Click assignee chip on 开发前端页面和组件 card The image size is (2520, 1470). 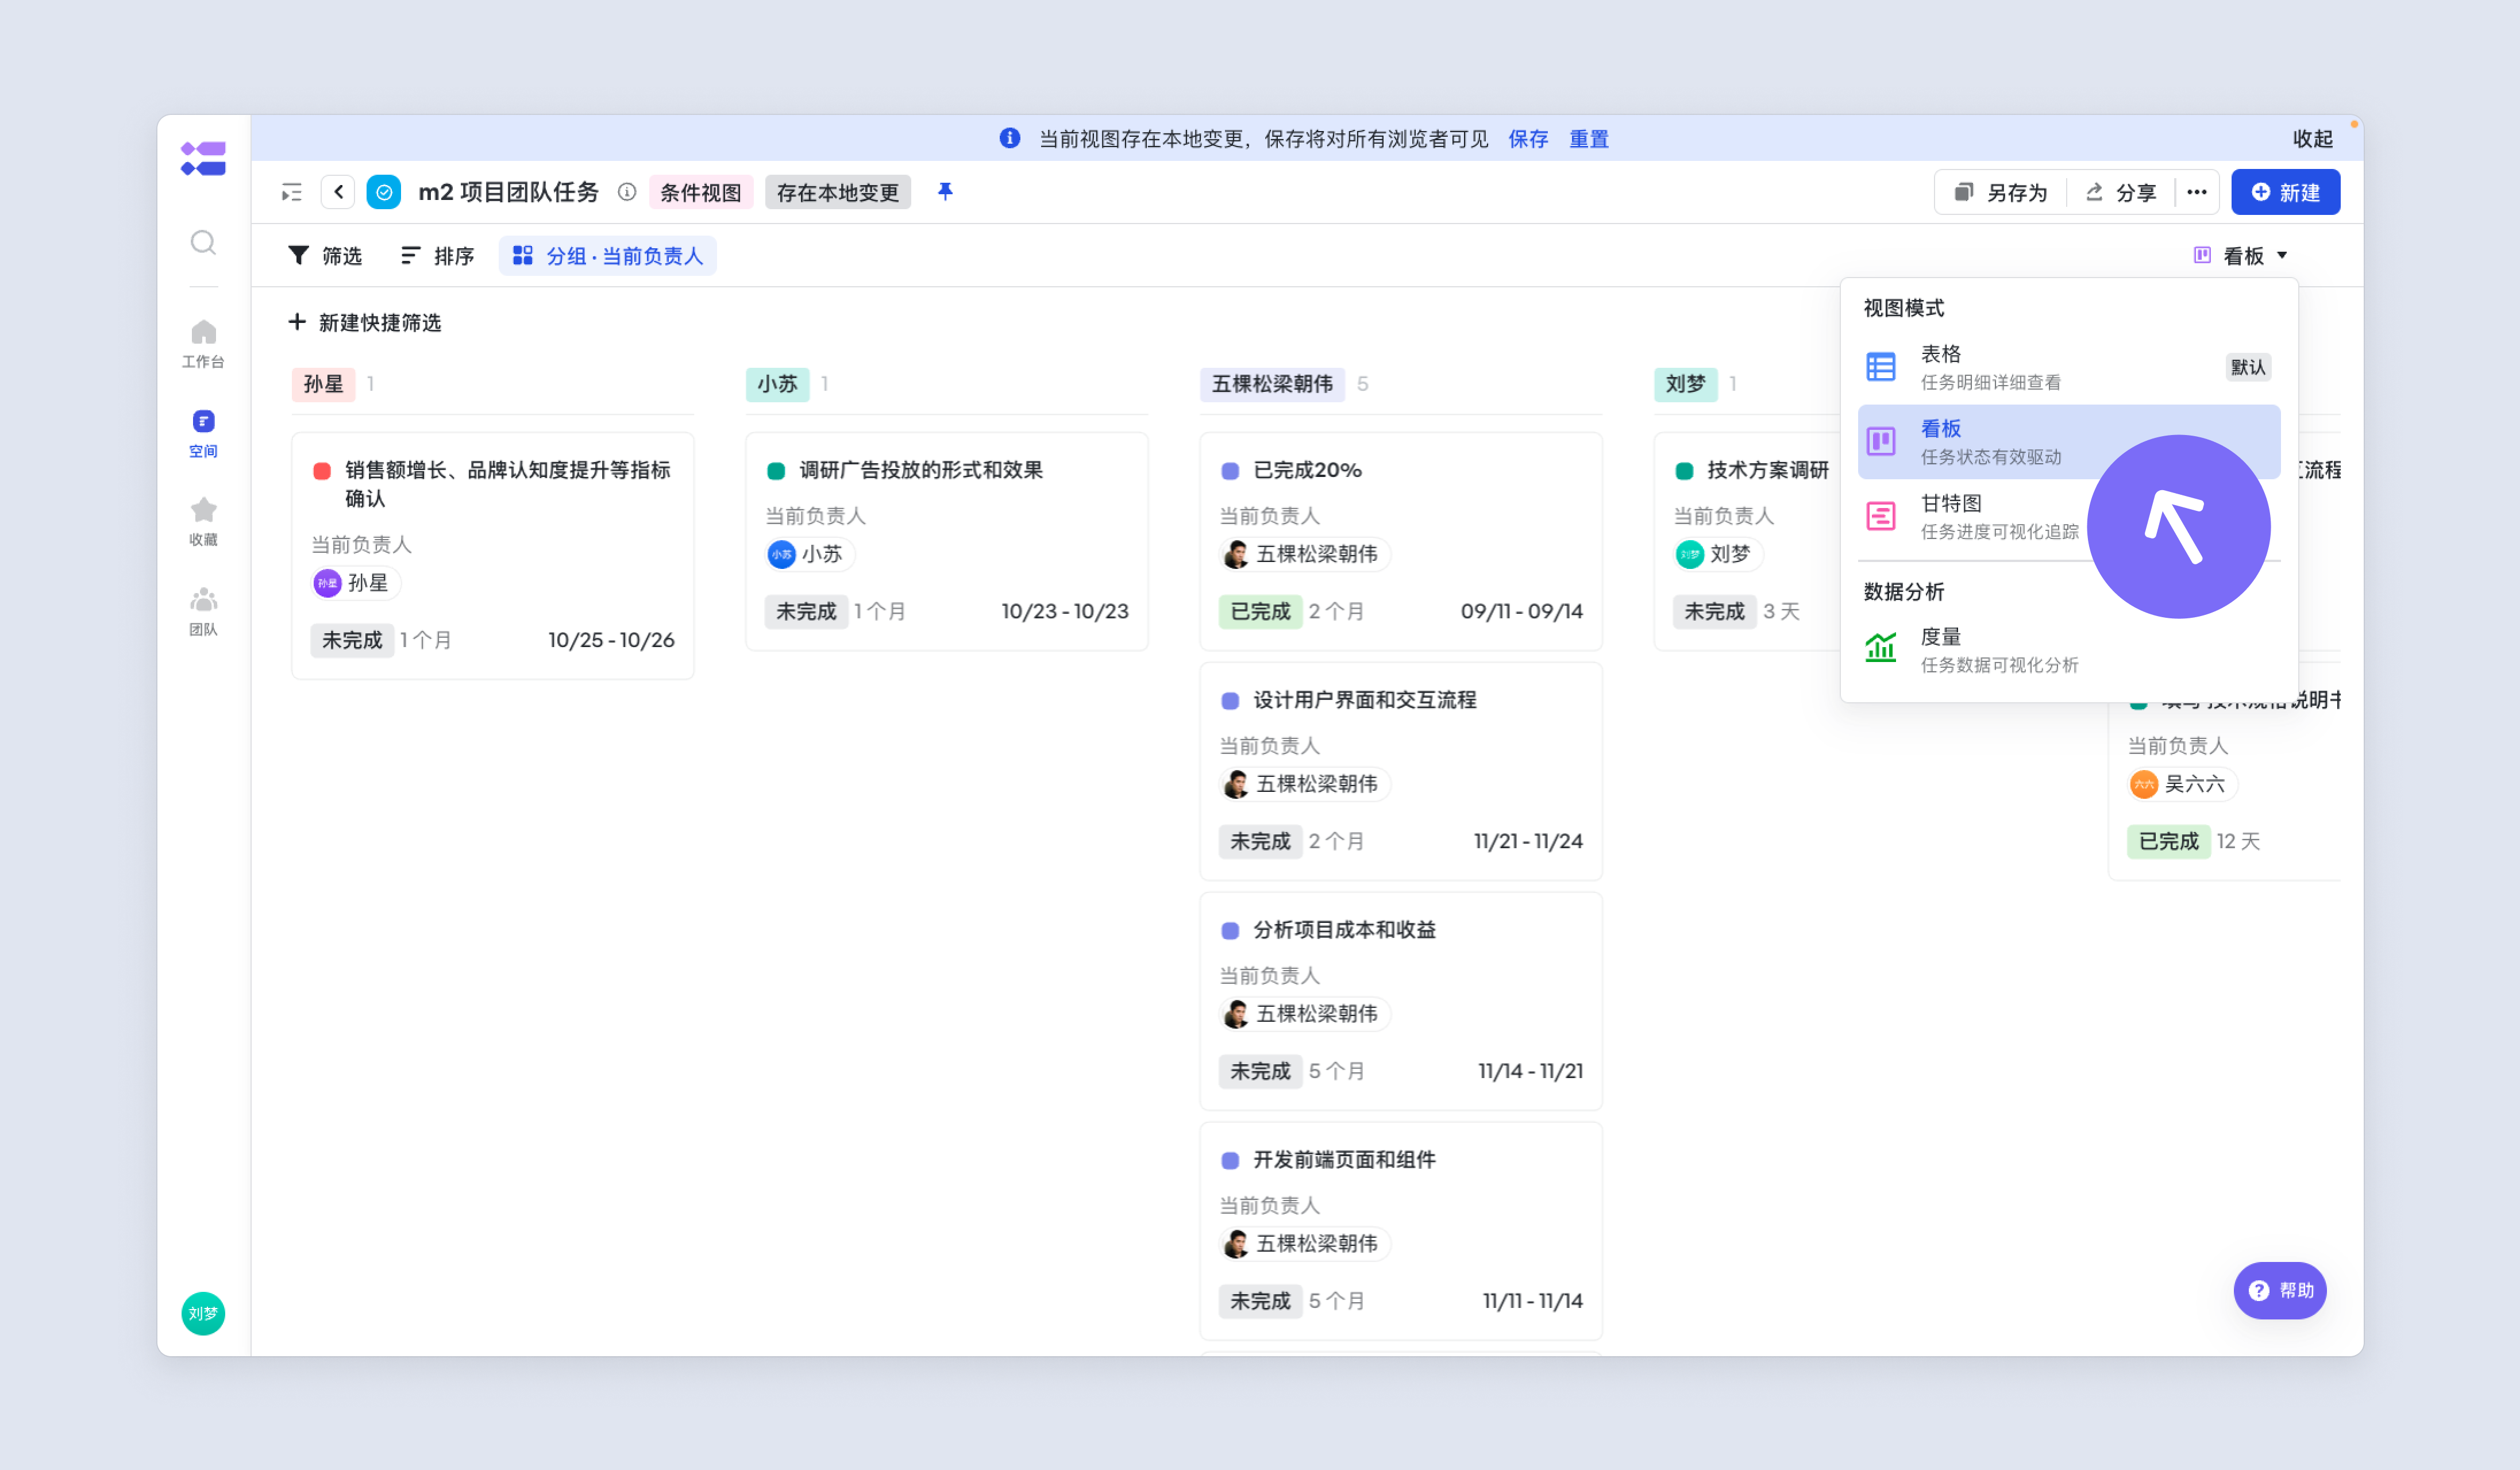1305,1244
